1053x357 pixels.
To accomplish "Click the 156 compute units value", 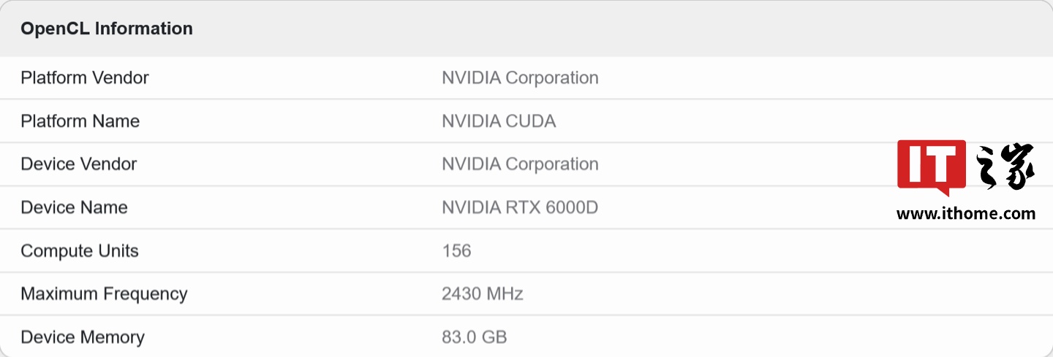I will point(456,250).
